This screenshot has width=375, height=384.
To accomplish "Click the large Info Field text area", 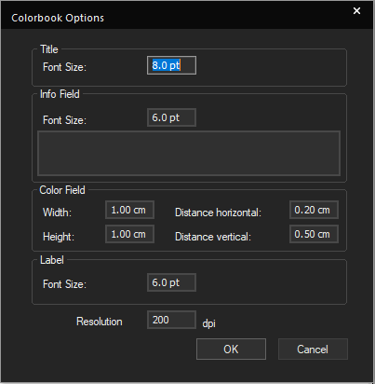I will [x=189, y=154].
